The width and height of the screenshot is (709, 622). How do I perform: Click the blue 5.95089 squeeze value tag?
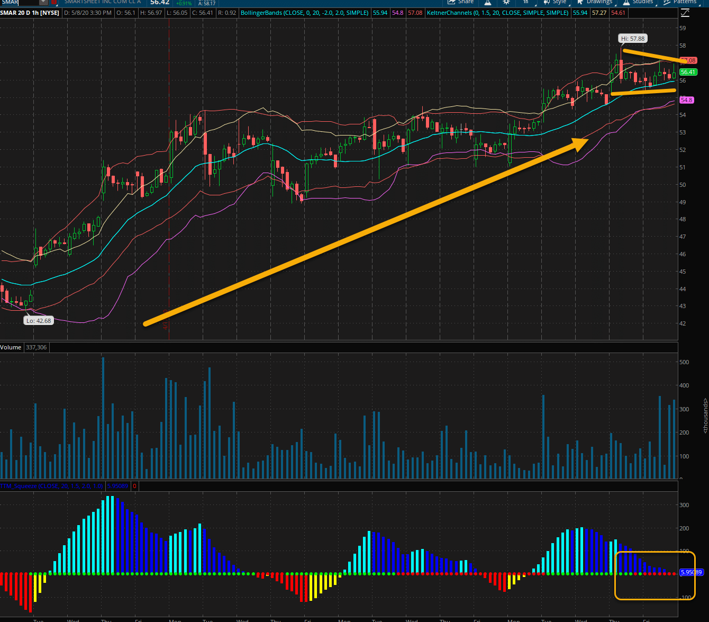click(x=691, y=573)
